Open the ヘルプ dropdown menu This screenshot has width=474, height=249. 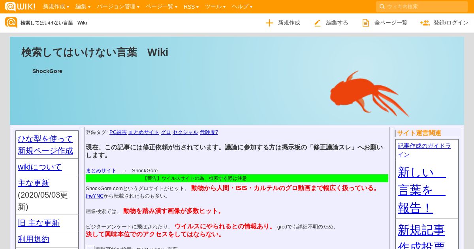click(242, 6)
